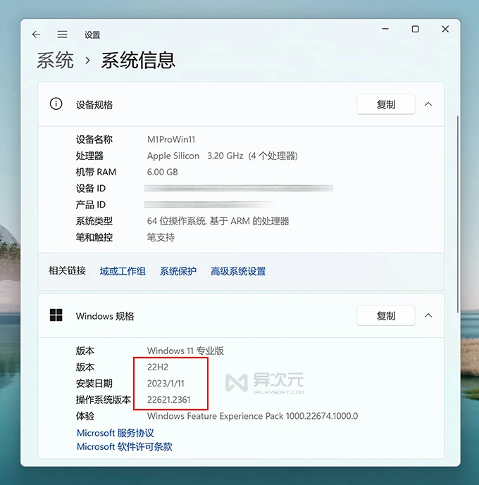The image size is (479, 485).
Task: Click the vertical scrollbar thumb
Action: (457, 214)
